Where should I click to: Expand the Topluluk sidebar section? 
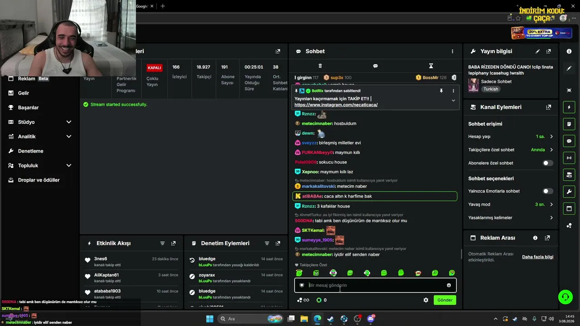tap(40, 165)
